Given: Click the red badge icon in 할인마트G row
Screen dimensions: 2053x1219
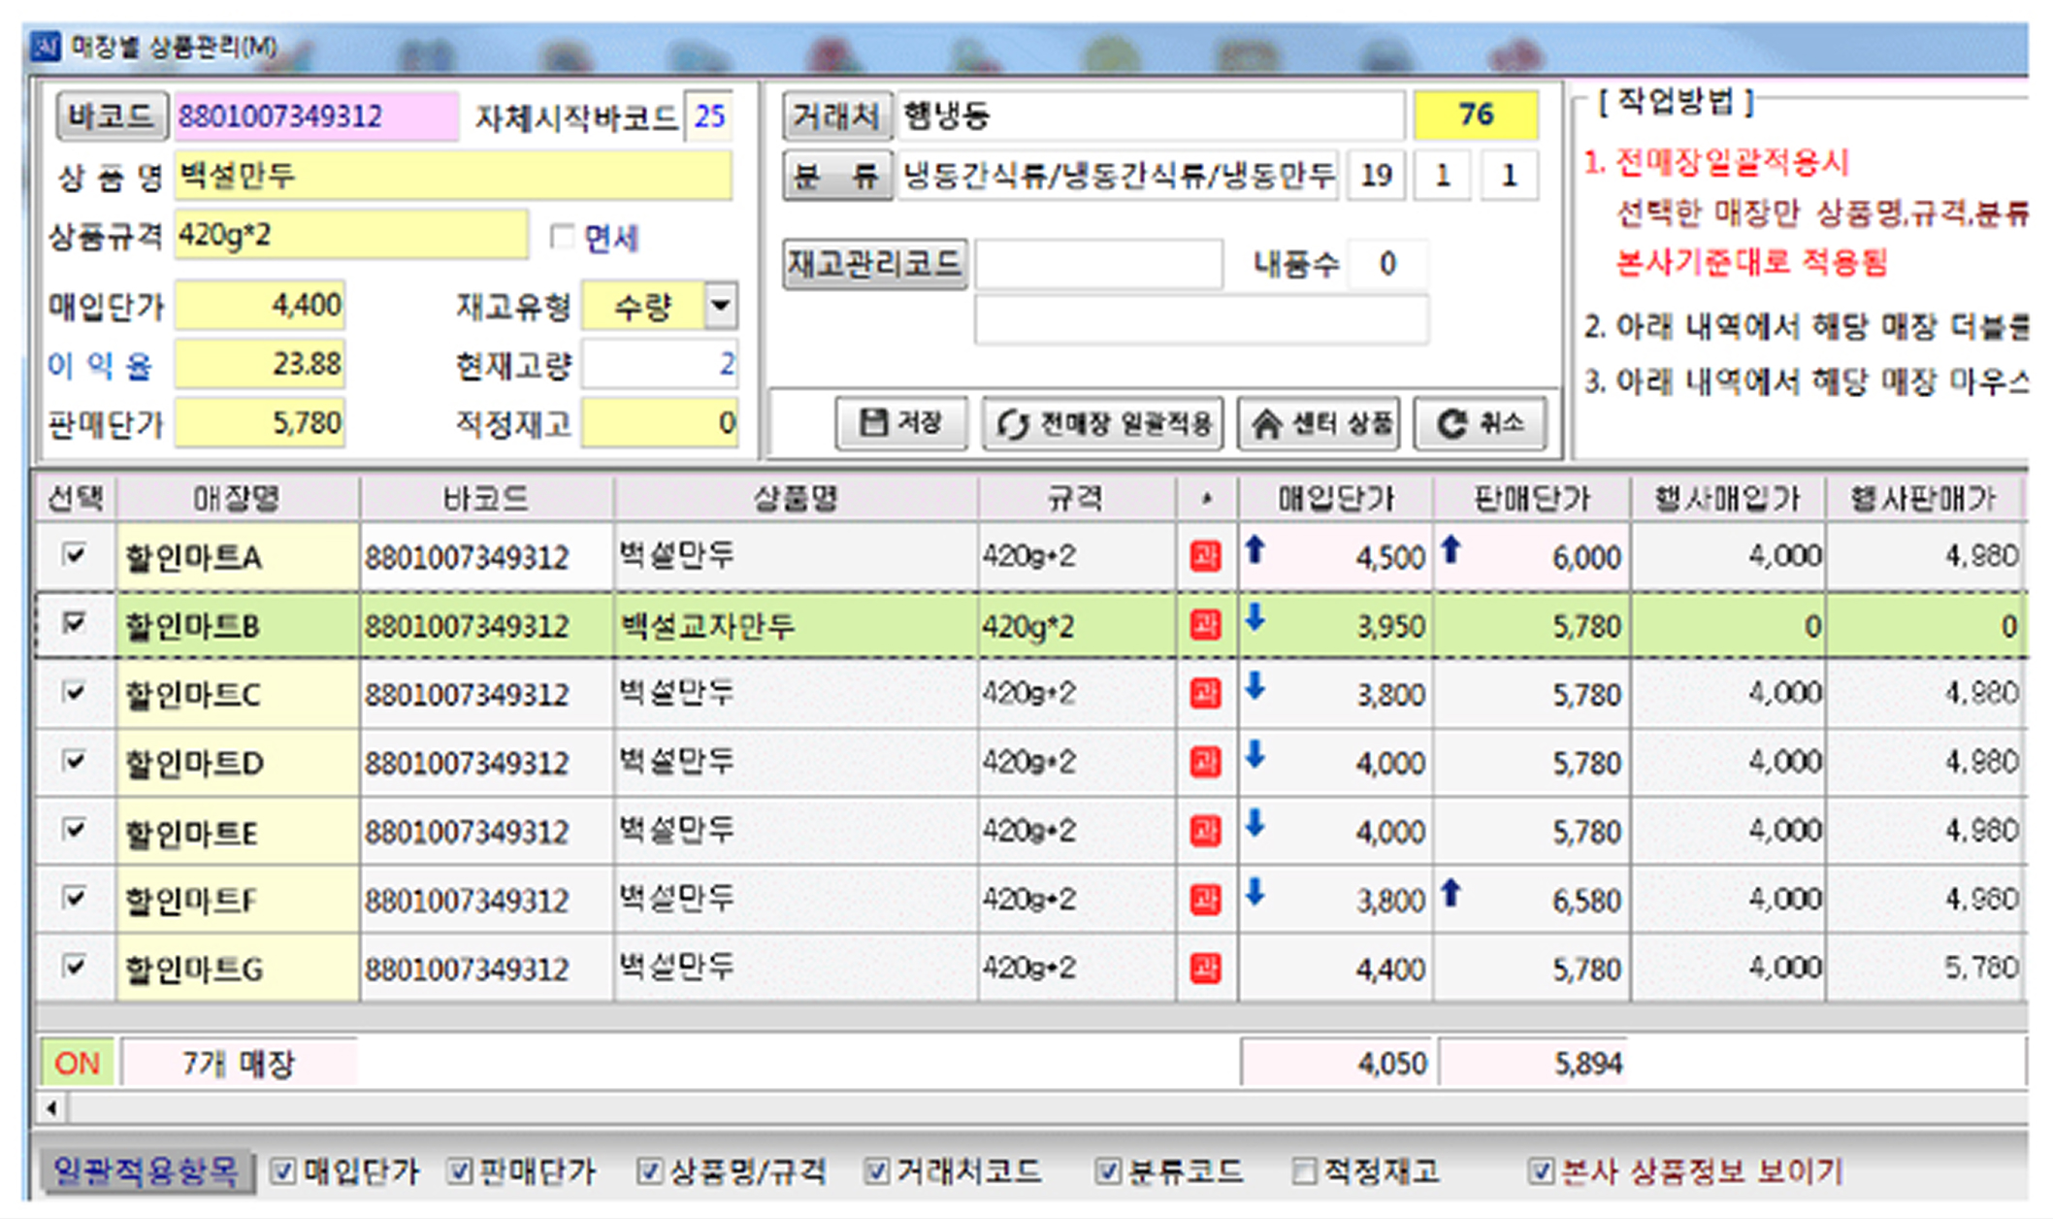Looking at the screenshot, I should click(1205, 967).
